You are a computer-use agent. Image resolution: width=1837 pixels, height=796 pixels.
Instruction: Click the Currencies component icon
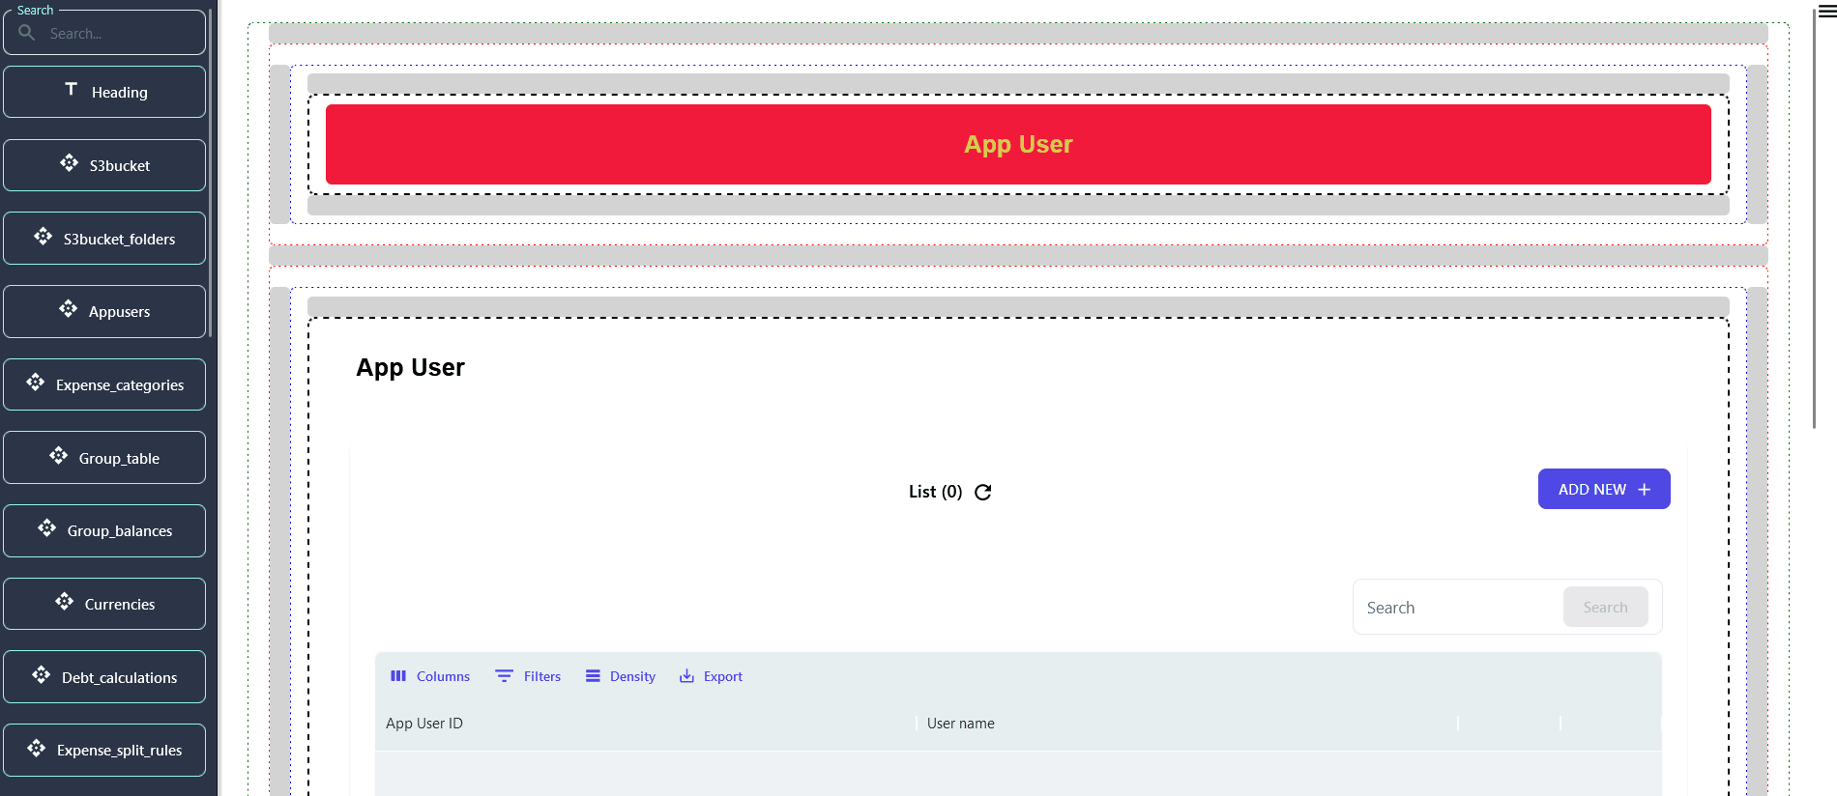(x=65, y=602)
